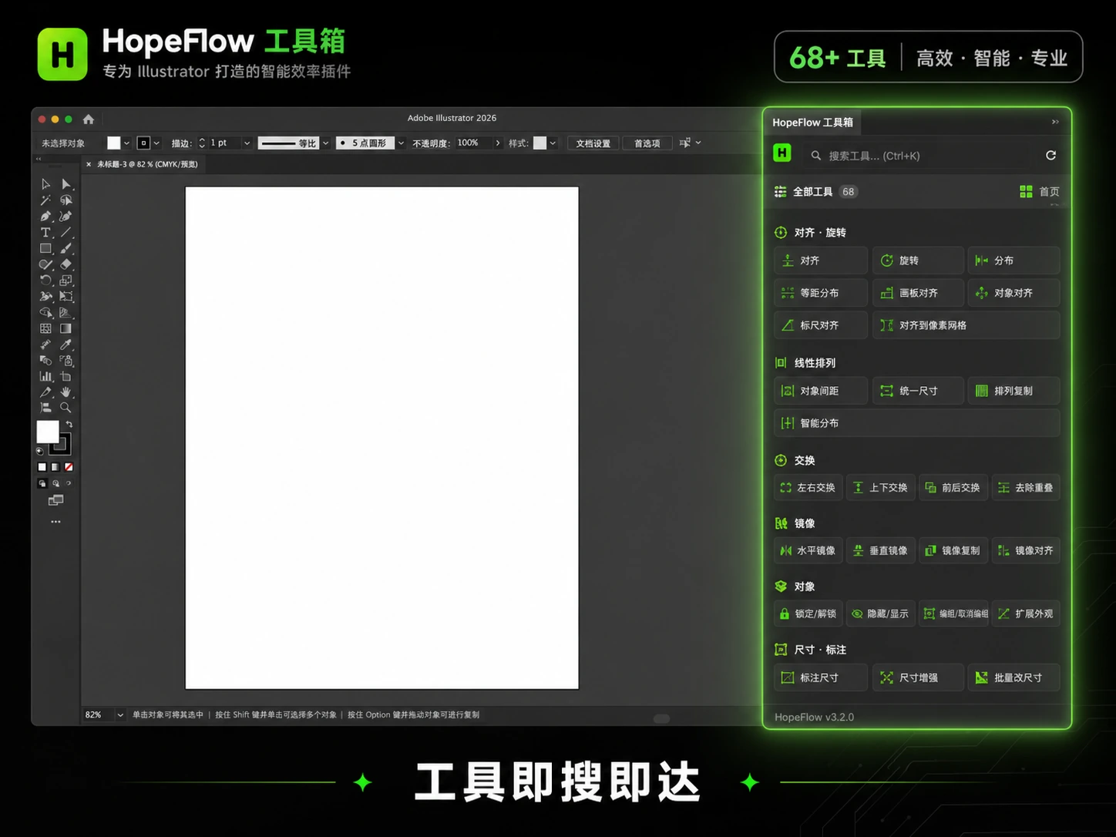
Task: Select the Gradient tool
Action: (66, 328)
